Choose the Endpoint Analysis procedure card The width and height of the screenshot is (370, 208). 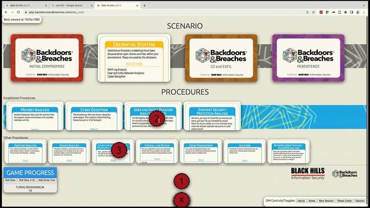click(25, 151)
